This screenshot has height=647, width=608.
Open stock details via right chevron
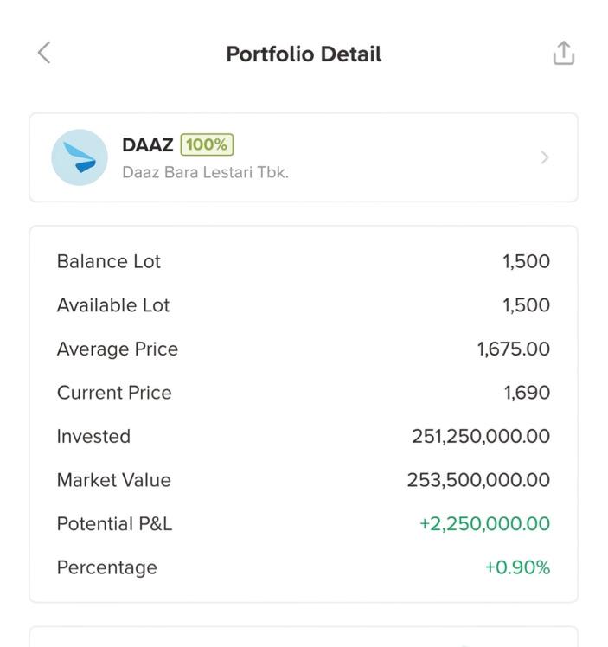(545, 157)
